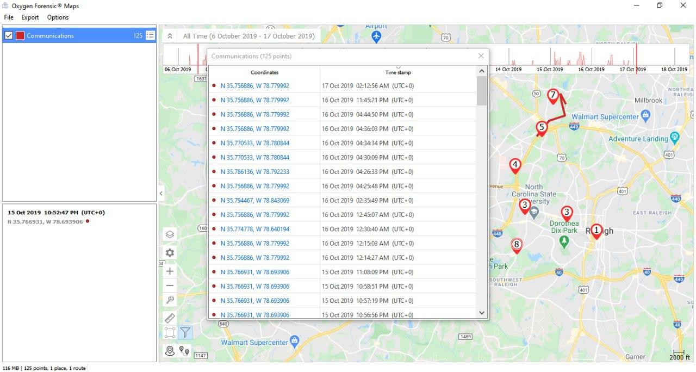Image resolution: width=696 pixels, height=372 pixels.
Task: Collapse the left side panel arrow
Action: point(161,194)
